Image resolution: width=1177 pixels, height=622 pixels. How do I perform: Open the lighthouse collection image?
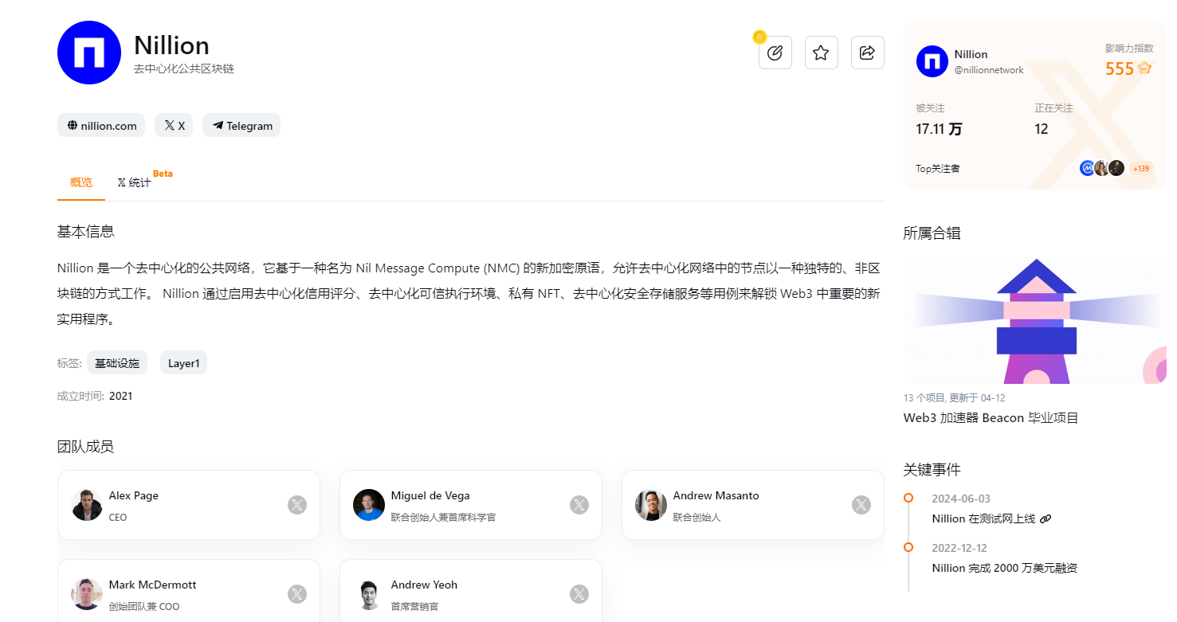1035,320
